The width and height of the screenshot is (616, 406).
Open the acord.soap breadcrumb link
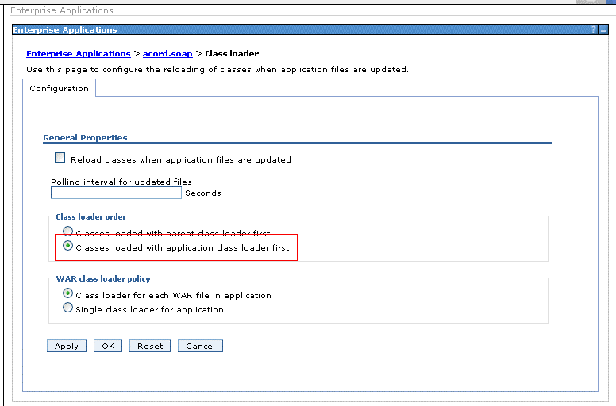click(x=167, y=54)
